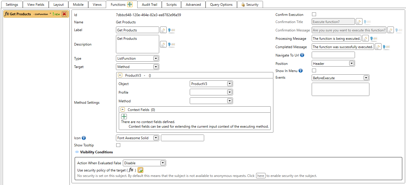Open translation icon beside Description field
Viewport: 406px width, 185px height.
(172, 44)
